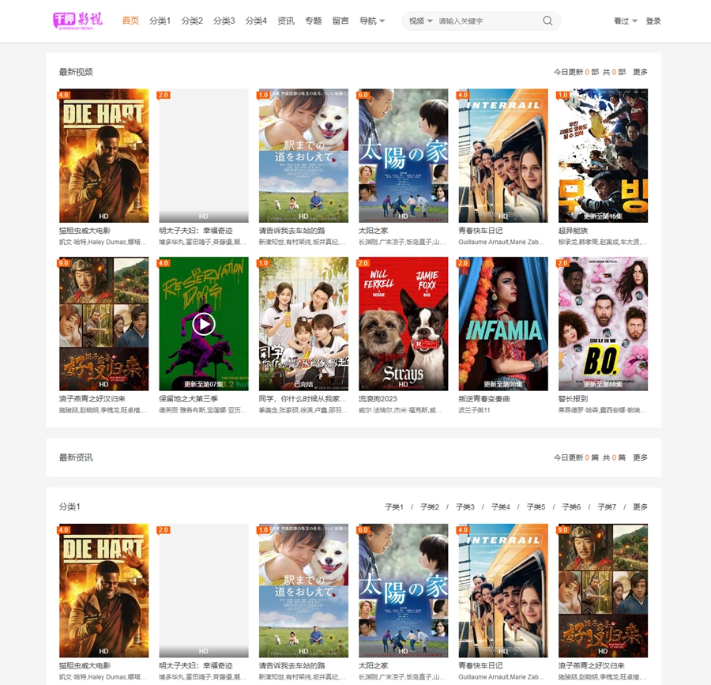
Task: Open the B.O. 警长报到 poster
Action: (603, 324)
